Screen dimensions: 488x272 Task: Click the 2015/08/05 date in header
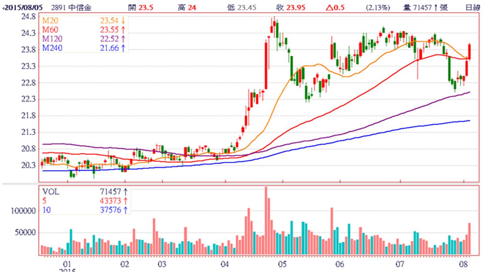pyautogui.click(x=25, y=7)
